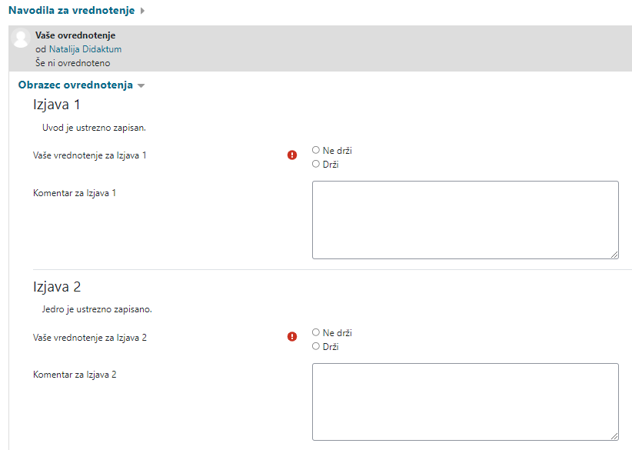Click the resize handle of the Izjava 1 comment box
Viewport: 632px width, 450px height.
click(x=614, y=255)
